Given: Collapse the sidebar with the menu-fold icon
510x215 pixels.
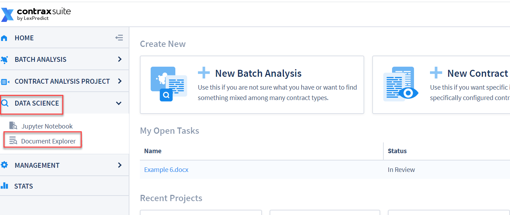Looking at the screenshot, I should coord(119,38).
